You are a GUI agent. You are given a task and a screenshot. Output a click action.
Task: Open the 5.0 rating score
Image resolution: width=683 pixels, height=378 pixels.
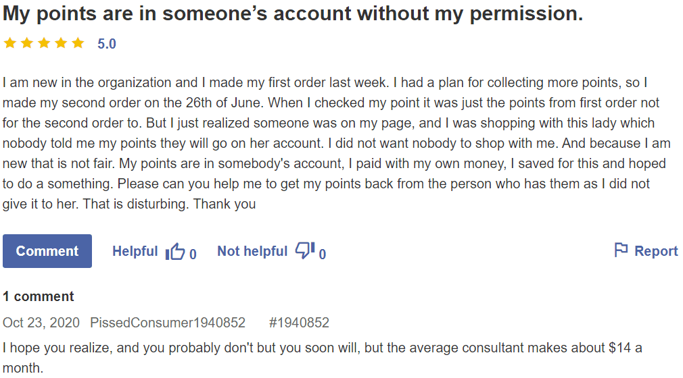[x=107, y=44]
